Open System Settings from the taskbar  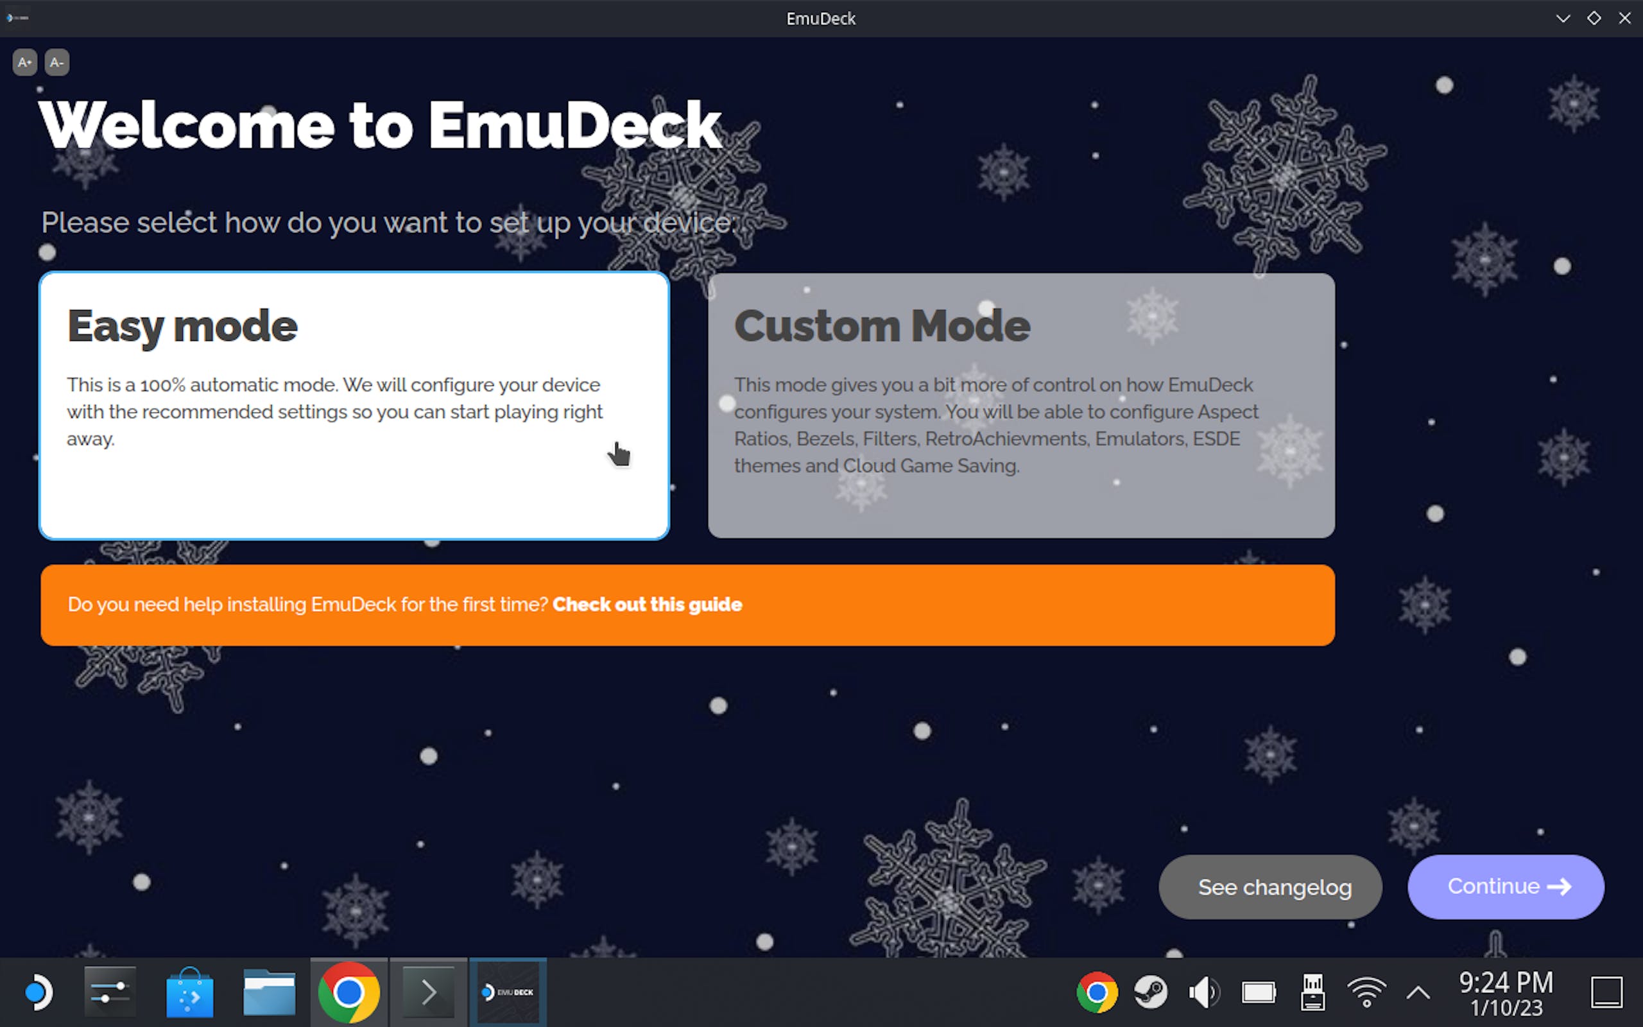tap(110, 992)
